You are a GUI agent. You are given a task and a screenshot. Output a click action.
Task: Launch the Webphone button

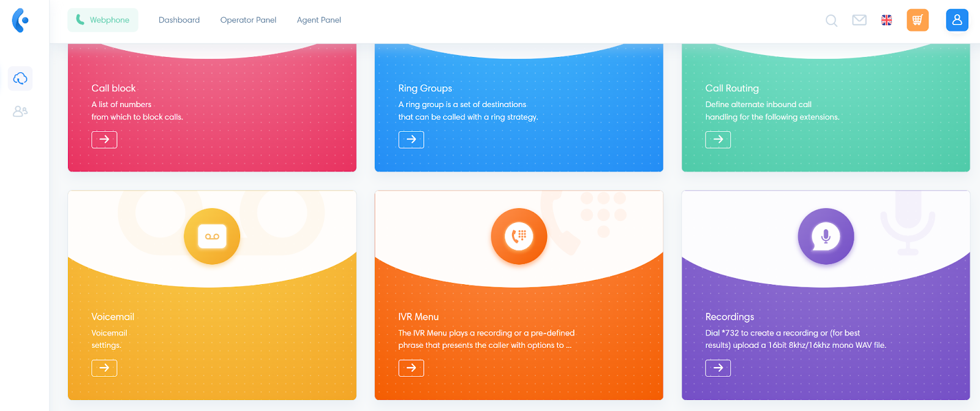(x=103, y=20)
